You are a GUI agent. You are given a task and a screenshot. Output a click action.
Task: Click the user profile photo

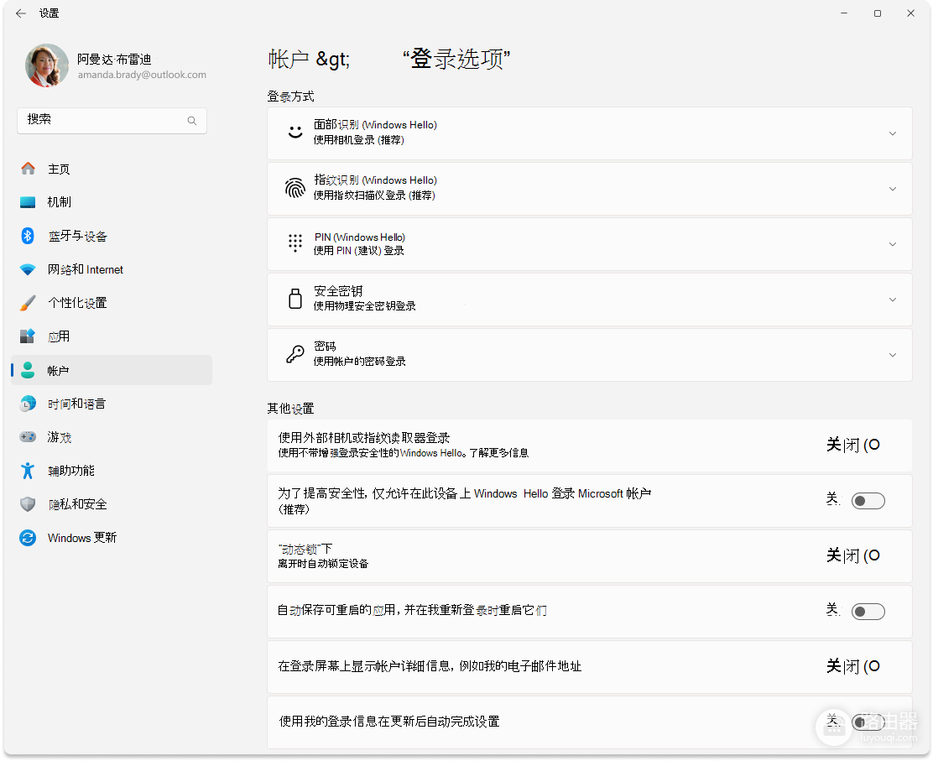click(47, 65)
